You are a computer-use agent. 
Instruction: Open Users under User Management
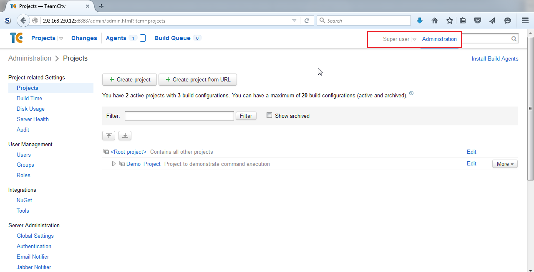coord(24,155)
